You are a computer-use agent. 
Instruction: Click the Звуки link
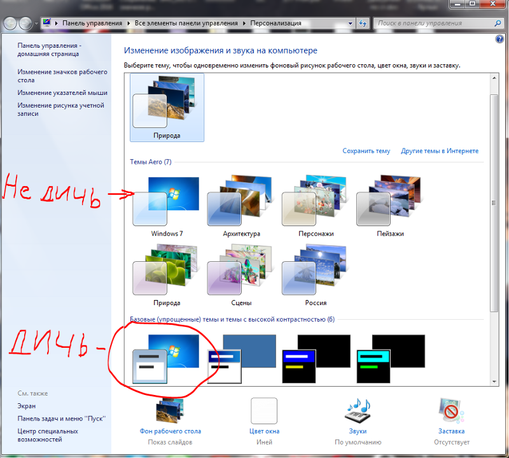click(x=358, y=431)
